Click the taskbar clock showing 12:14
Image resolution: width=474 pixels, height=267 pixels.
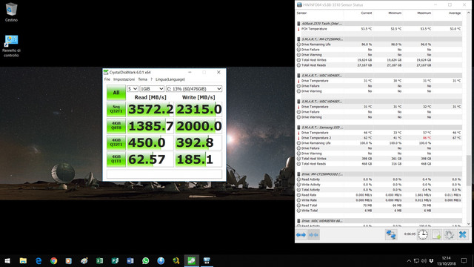tap(446, 260)
